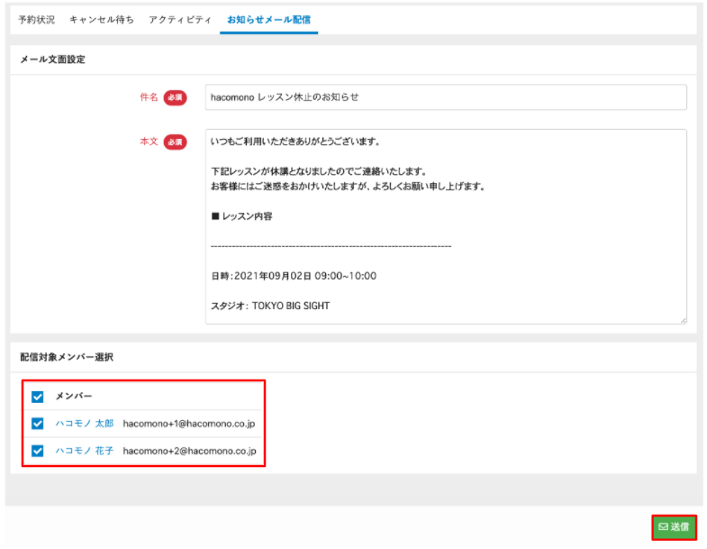Switch to the キャンセル待ち tab
Viewport: 707px width, 549px height.
[x=102, y=19]
